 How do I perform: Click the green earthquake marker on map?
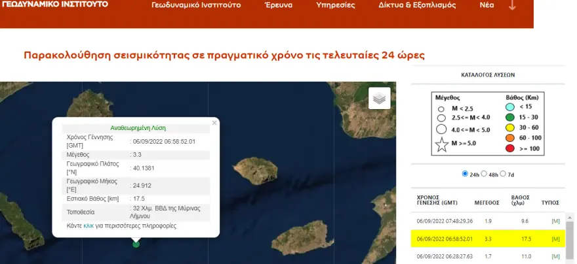(x=136, y=244)
